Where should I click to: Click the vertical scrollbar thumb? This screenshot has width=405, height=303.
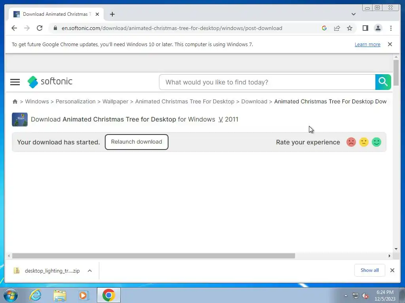(396, 73)
